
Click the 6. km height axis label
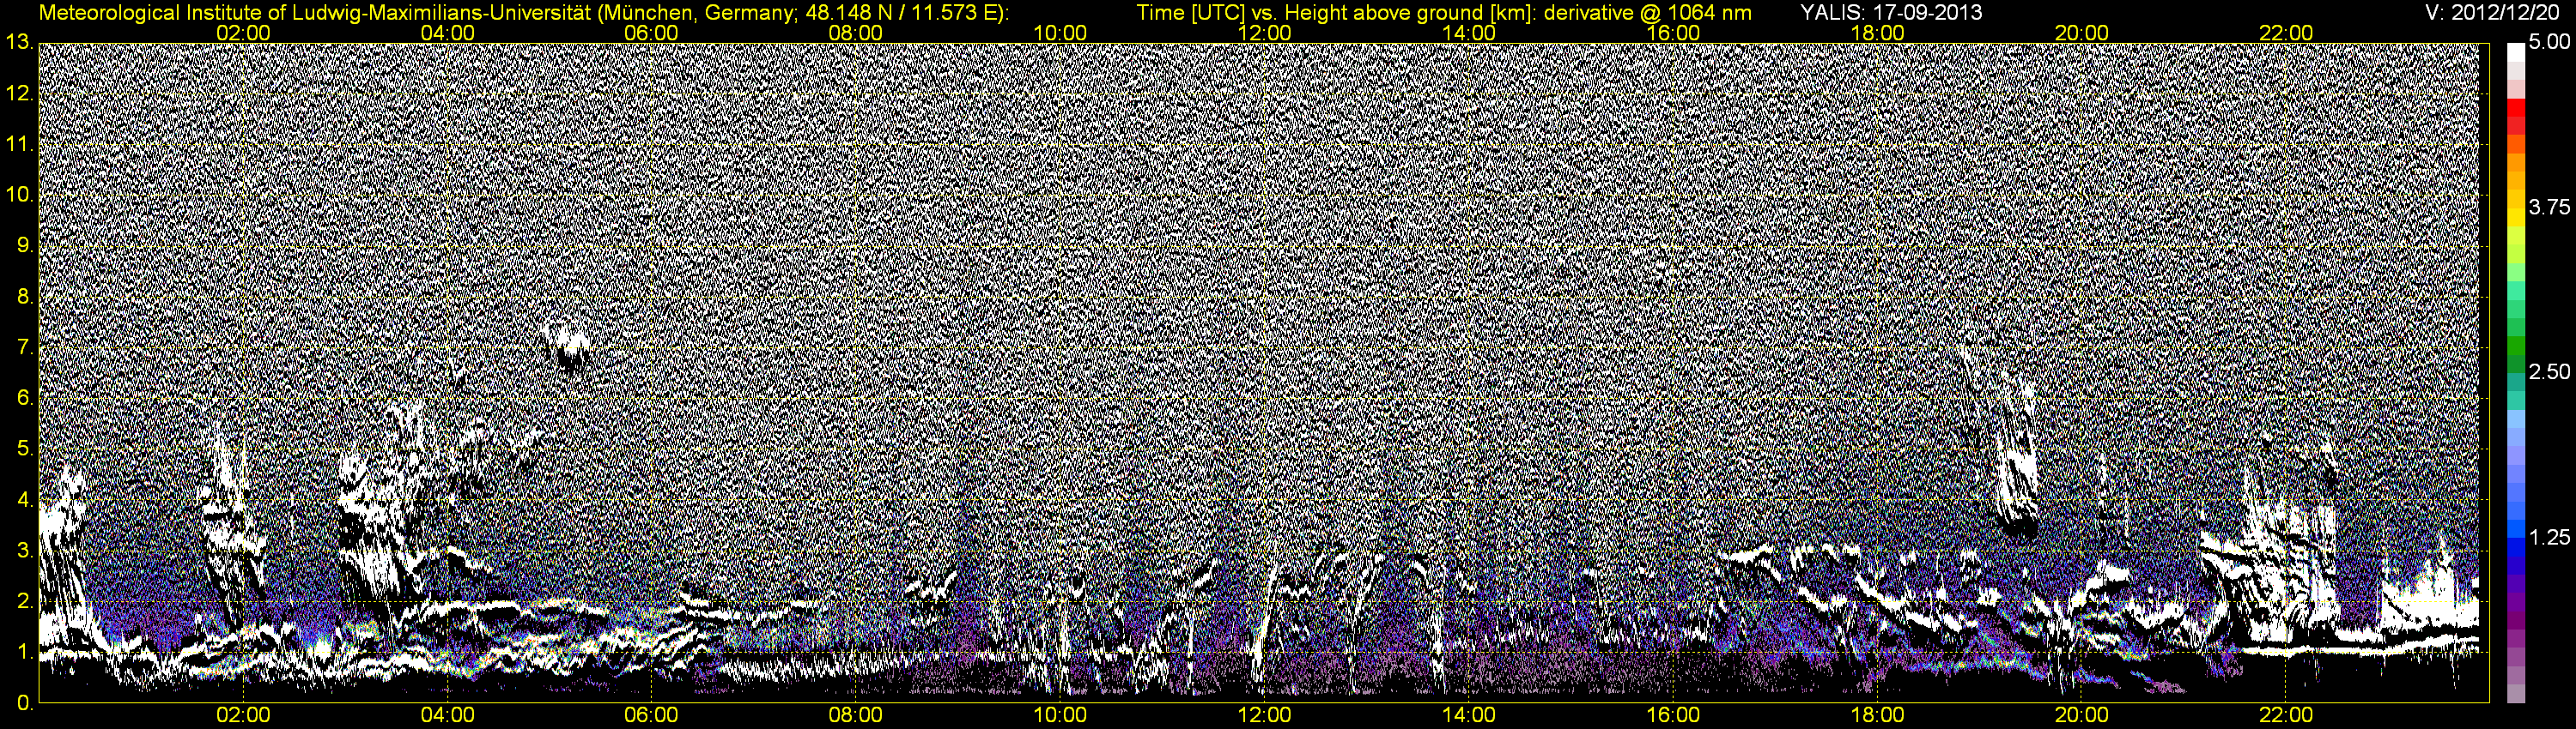24,399
